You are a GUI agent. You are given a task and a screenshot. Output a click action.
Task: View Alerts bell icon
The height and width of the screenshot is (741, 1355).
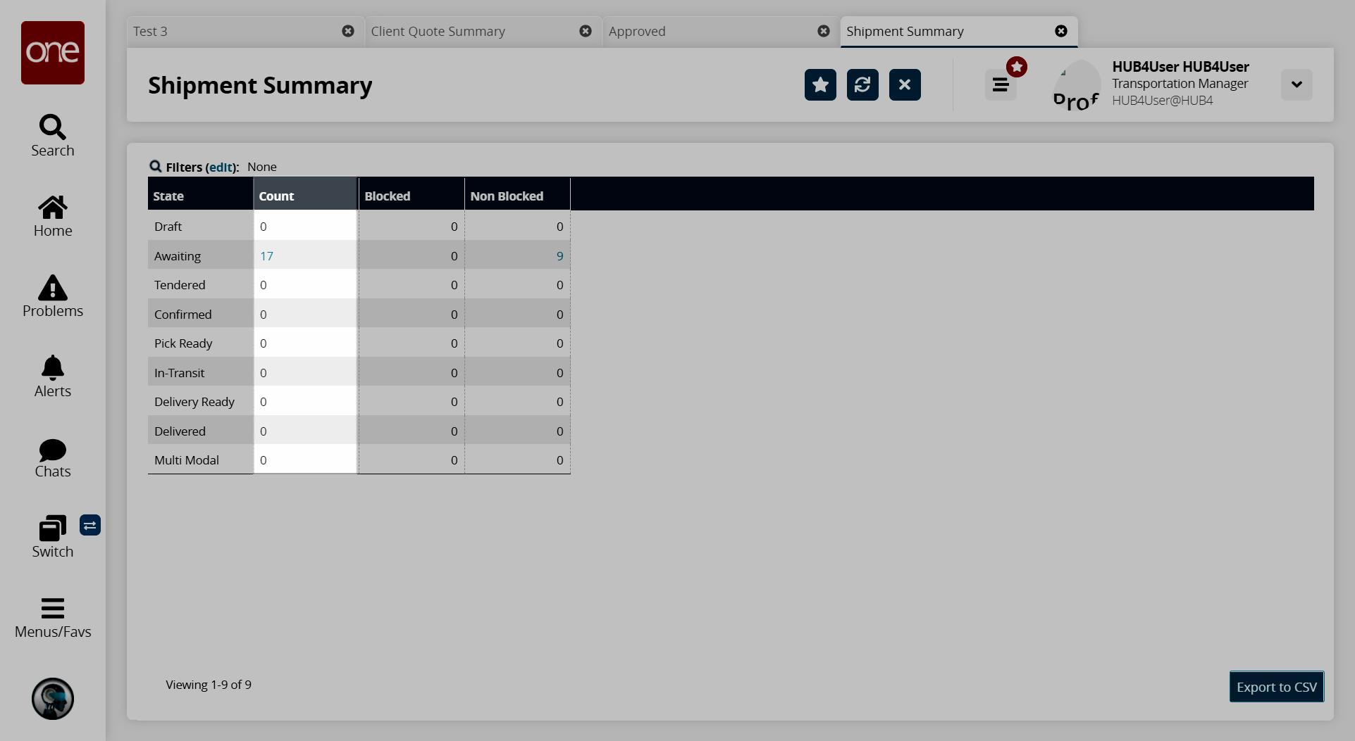[52, 368]
